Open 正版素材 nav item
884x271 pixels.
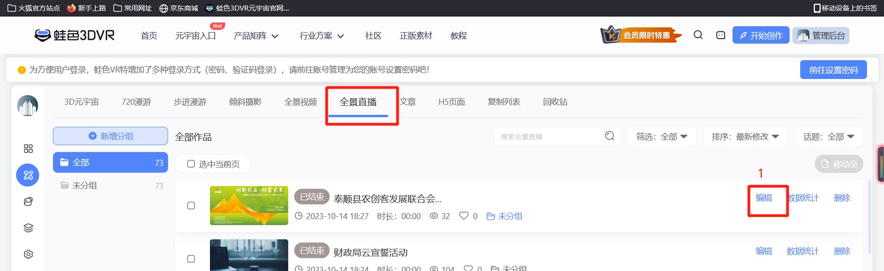416,36
